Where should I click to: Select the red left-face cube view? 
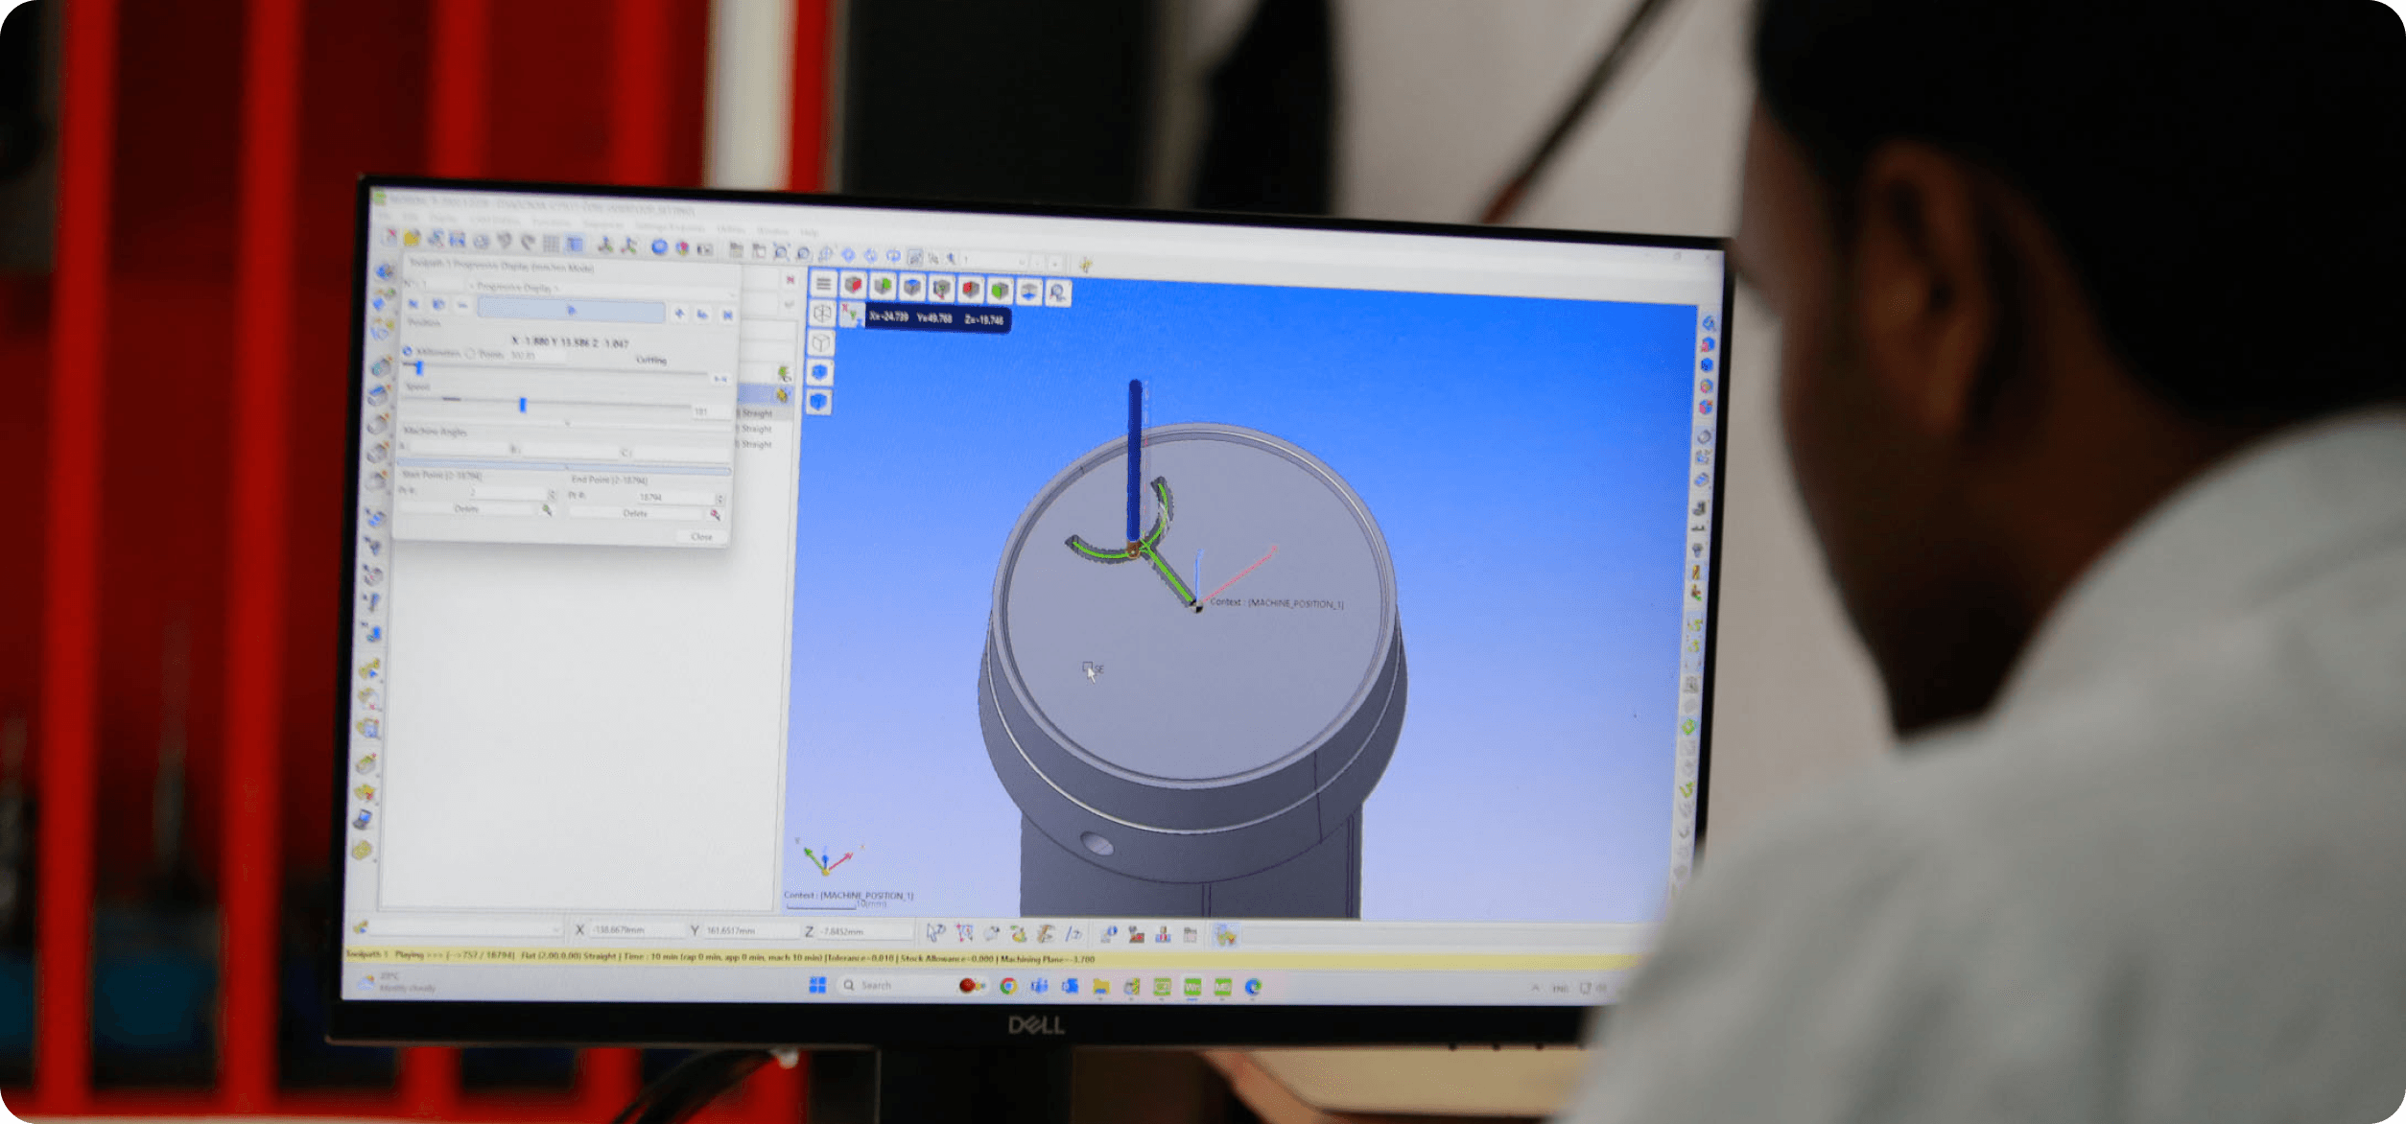tap(971, 289)
